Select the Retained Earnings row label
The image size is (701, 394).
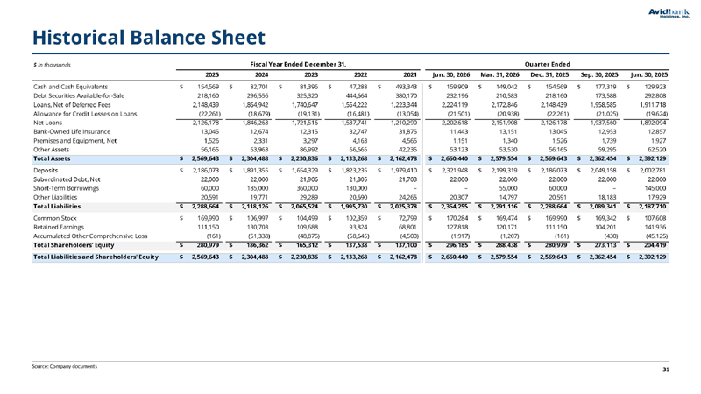[x=59, y=227]
